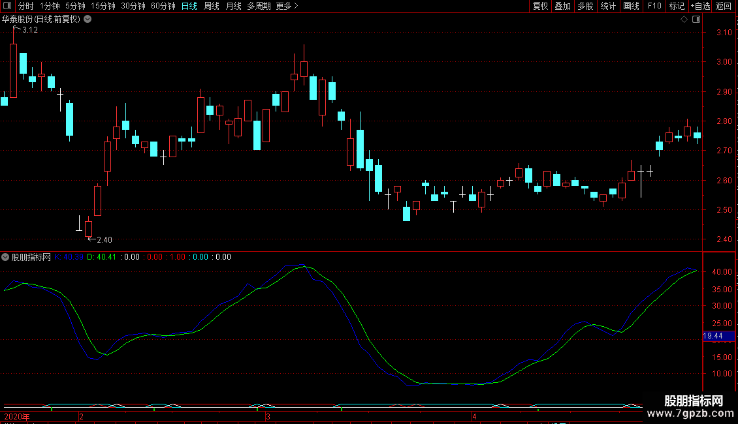Click the 返回 back button
Image resolution: width=738 pixels, height=424 pixels.
click(724, 6)
